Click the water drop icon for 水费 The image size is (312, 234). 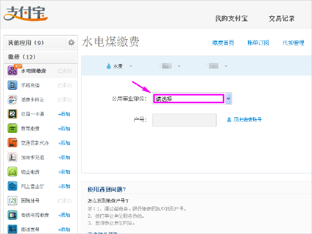tap(109, 66)
